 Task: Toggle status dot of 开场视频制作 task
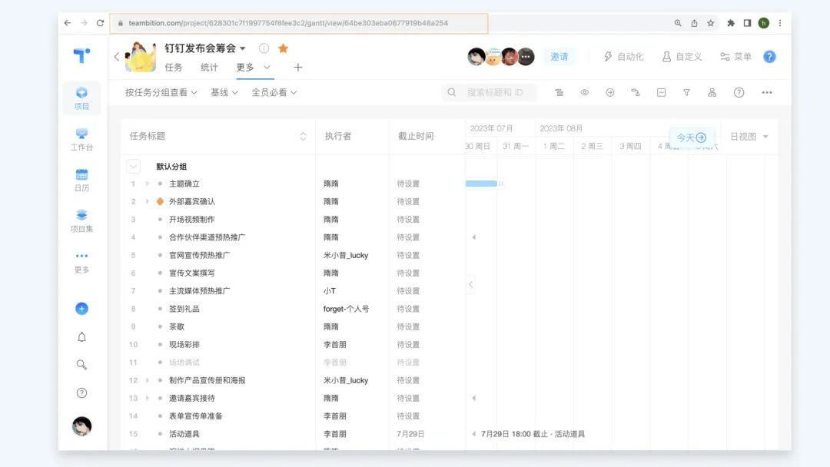[160, 220]
